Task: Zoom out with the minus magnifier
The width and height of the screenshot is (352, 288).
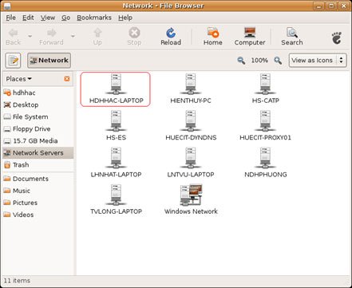Action: pos(241,61)
